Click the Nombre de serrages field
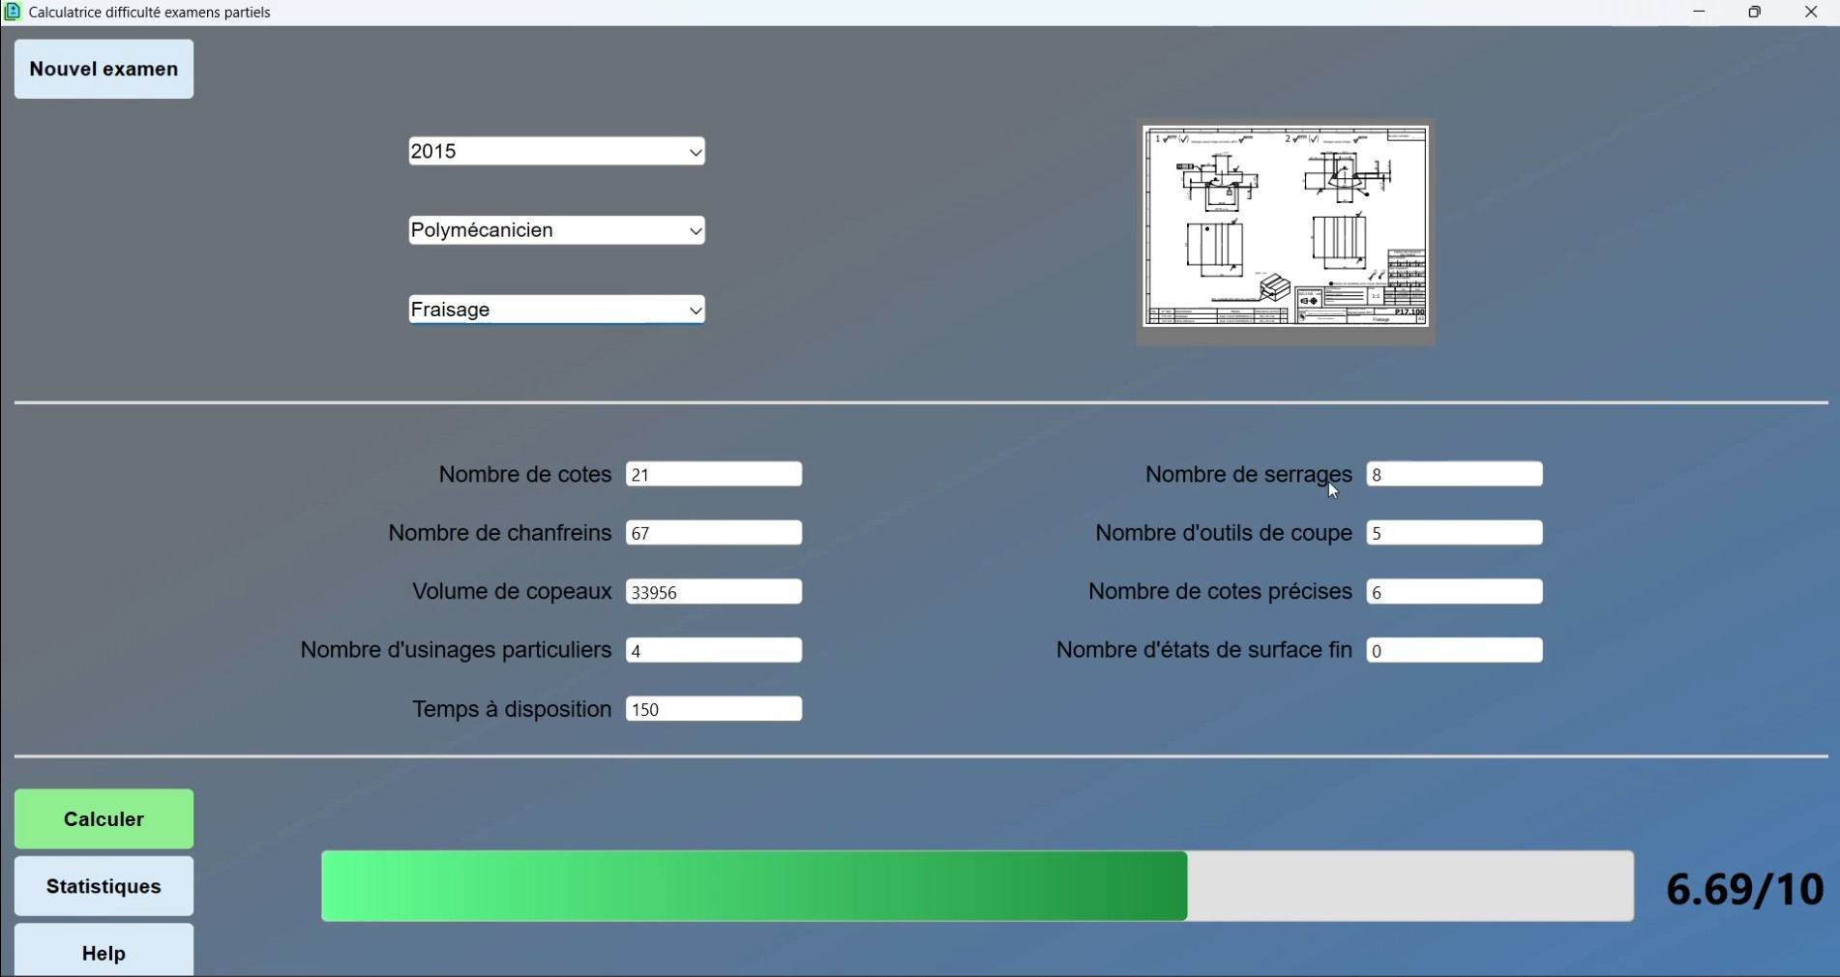 [1454, 475]
